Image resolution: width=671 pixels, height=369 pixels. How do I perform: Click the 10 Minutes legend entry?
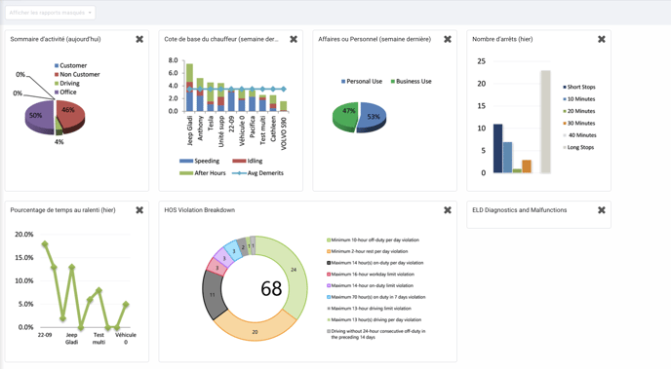579,99
